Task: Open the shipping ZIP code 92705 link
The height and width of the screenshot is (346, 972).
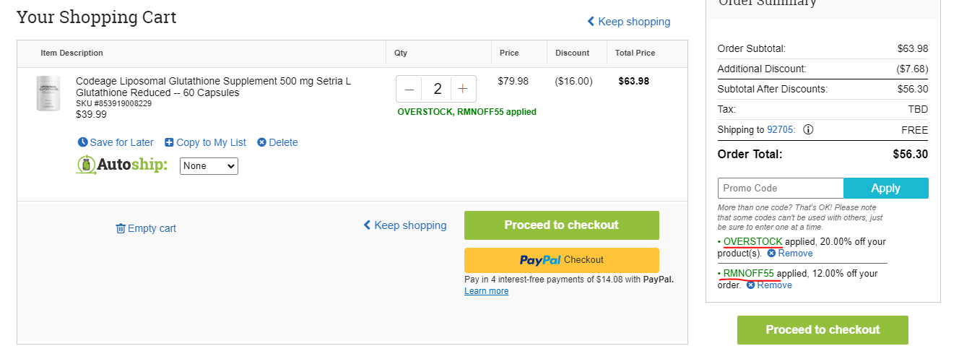Action: (781, 130)
